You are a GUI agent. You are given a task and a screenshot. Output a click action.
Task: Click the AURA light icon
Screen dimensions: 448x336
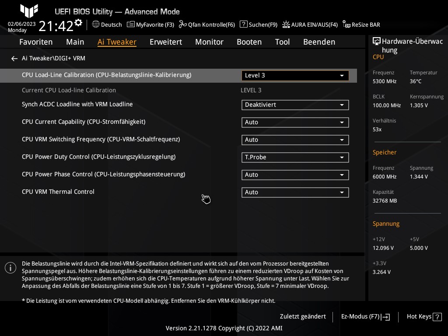286,24
